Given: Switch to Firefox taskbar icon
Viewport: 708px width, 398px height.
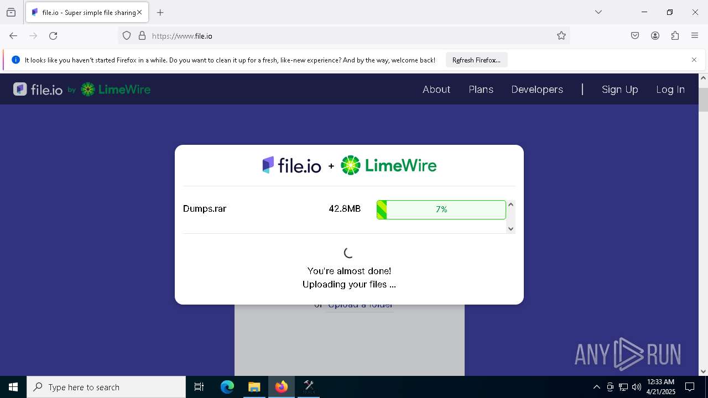Looking at the screenshot, I should 282,387.
